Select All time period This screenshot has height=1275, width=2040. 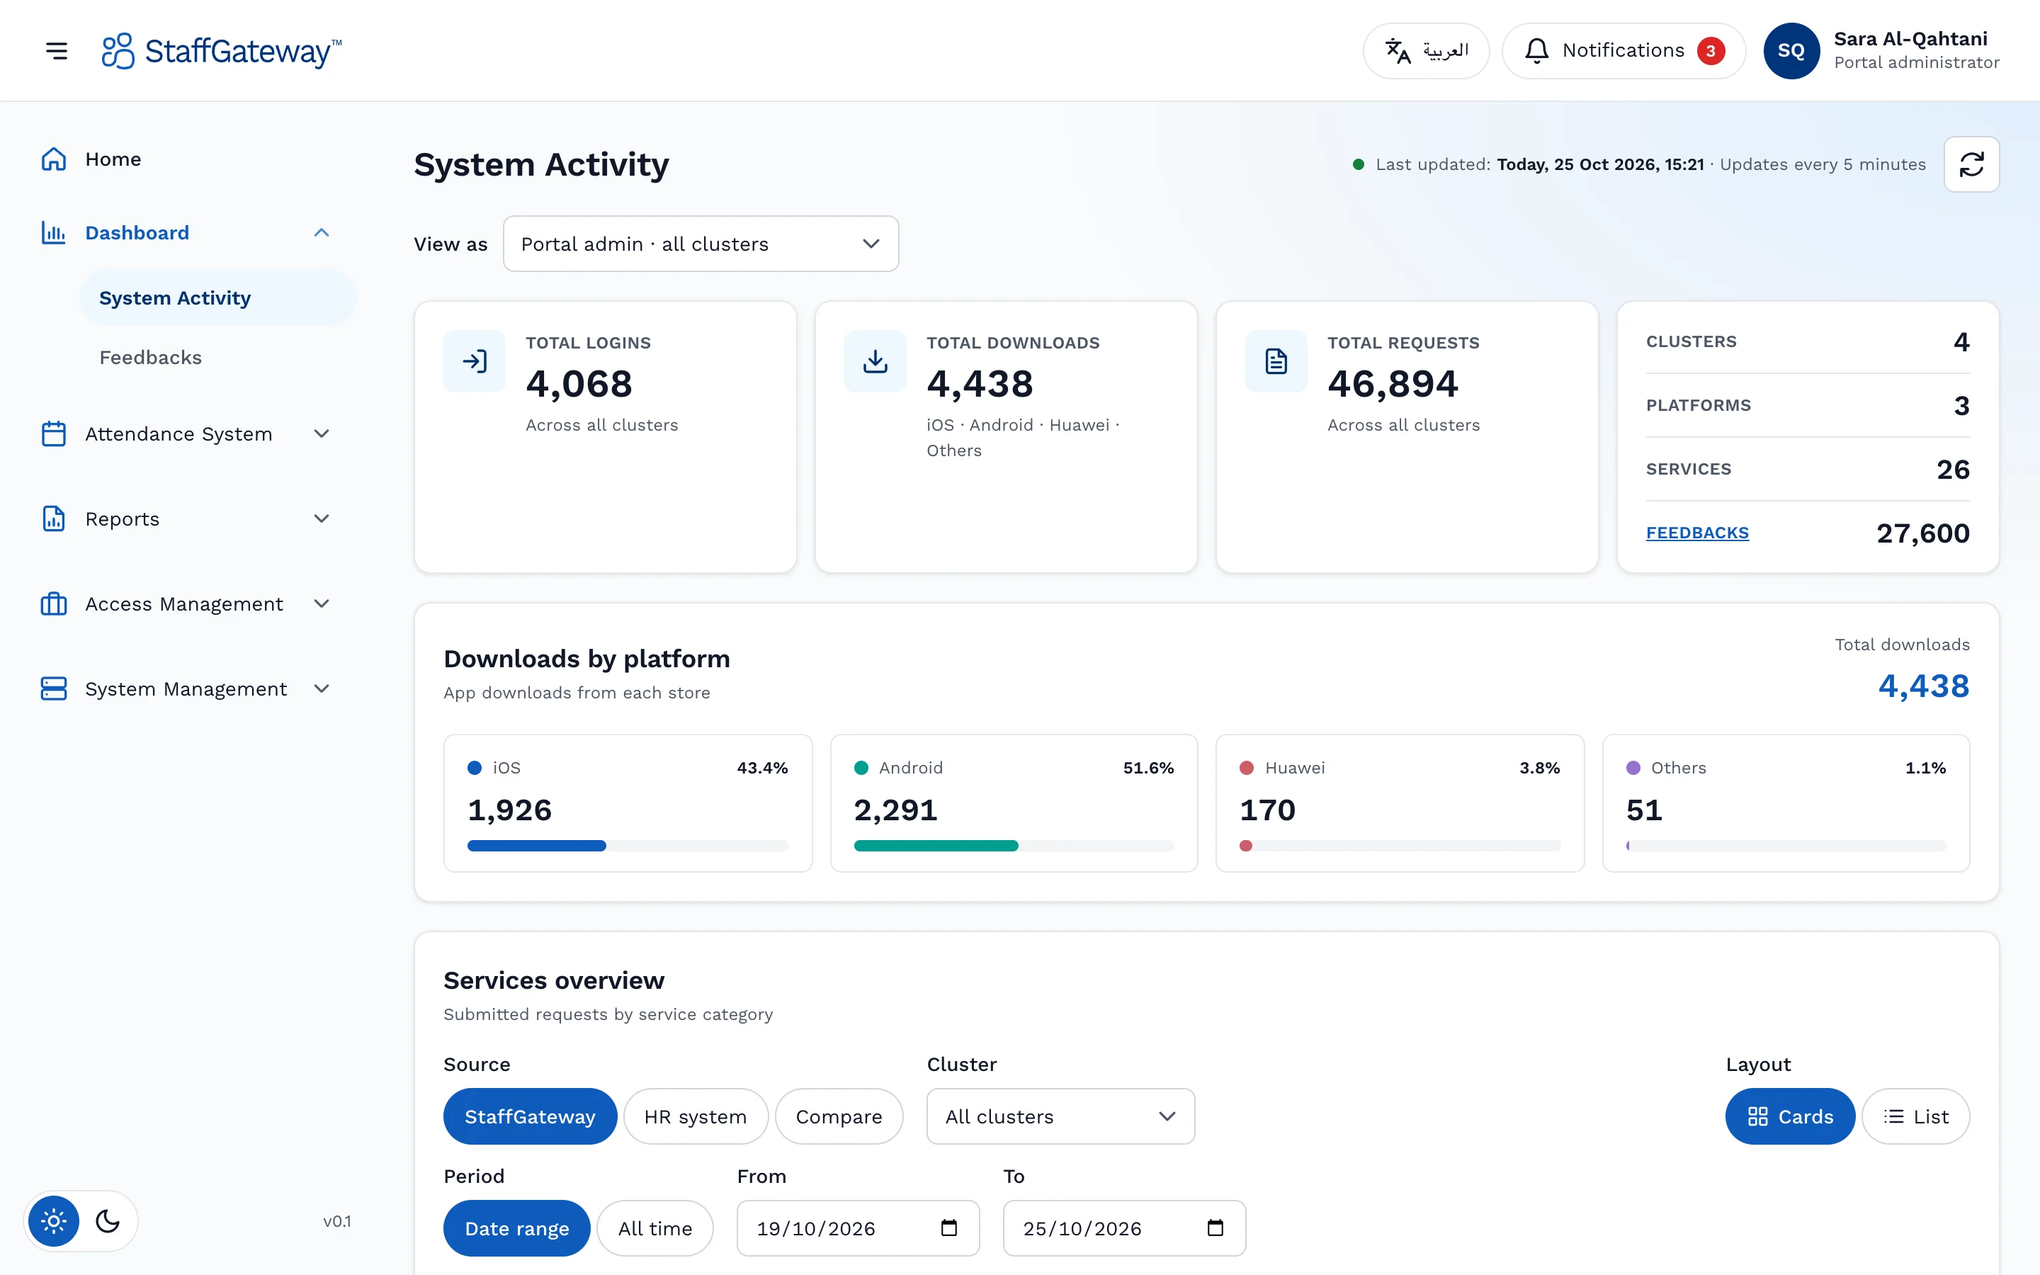tap(655, 1228)
